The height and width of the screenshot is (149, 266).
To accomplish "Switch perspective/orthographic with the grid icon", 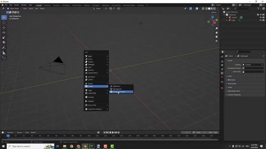I will point(217,41).
